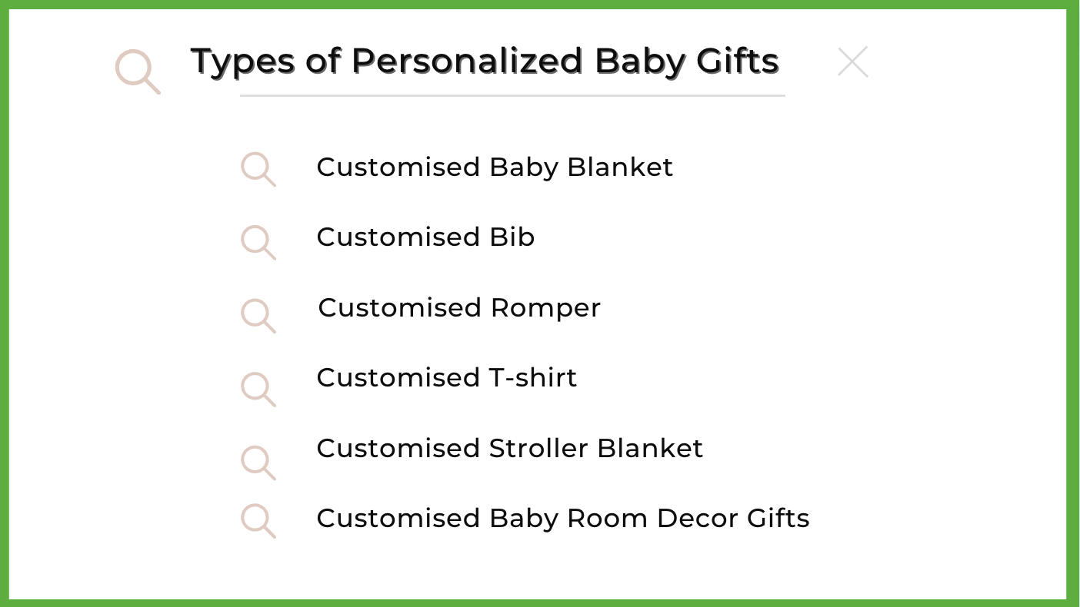The image size is (1080, 607).
Task: Select the Customised Stroller Blanket suggestion
Action: click(x=510, y=448)
